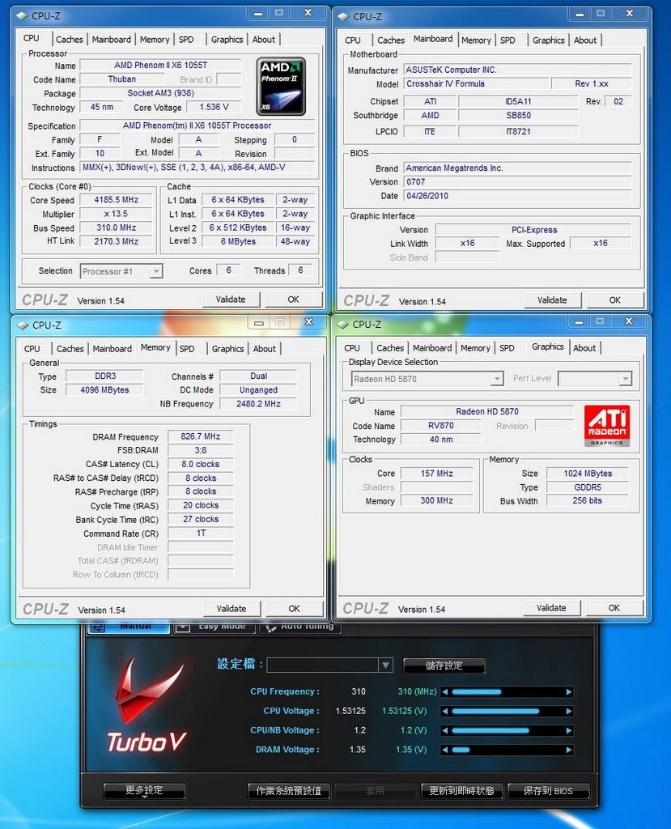Click the 儲存設定 button in TurboV

pos(444,665)
